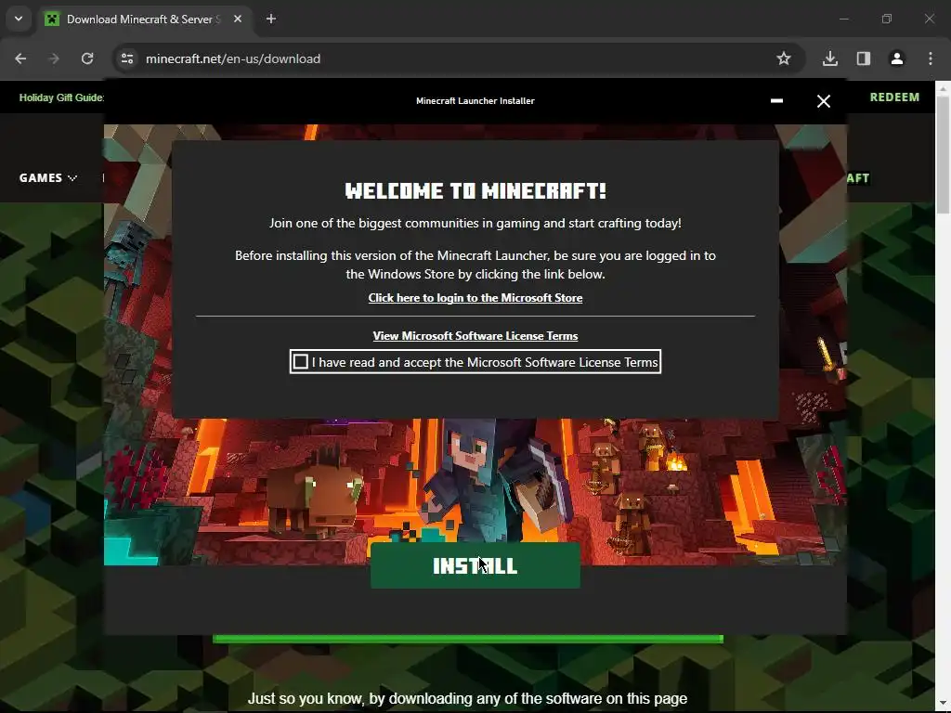Viewport: 951px width, 713px height.
Task: Click here to login to the Microsoft Store link
Action: [475, 298]
